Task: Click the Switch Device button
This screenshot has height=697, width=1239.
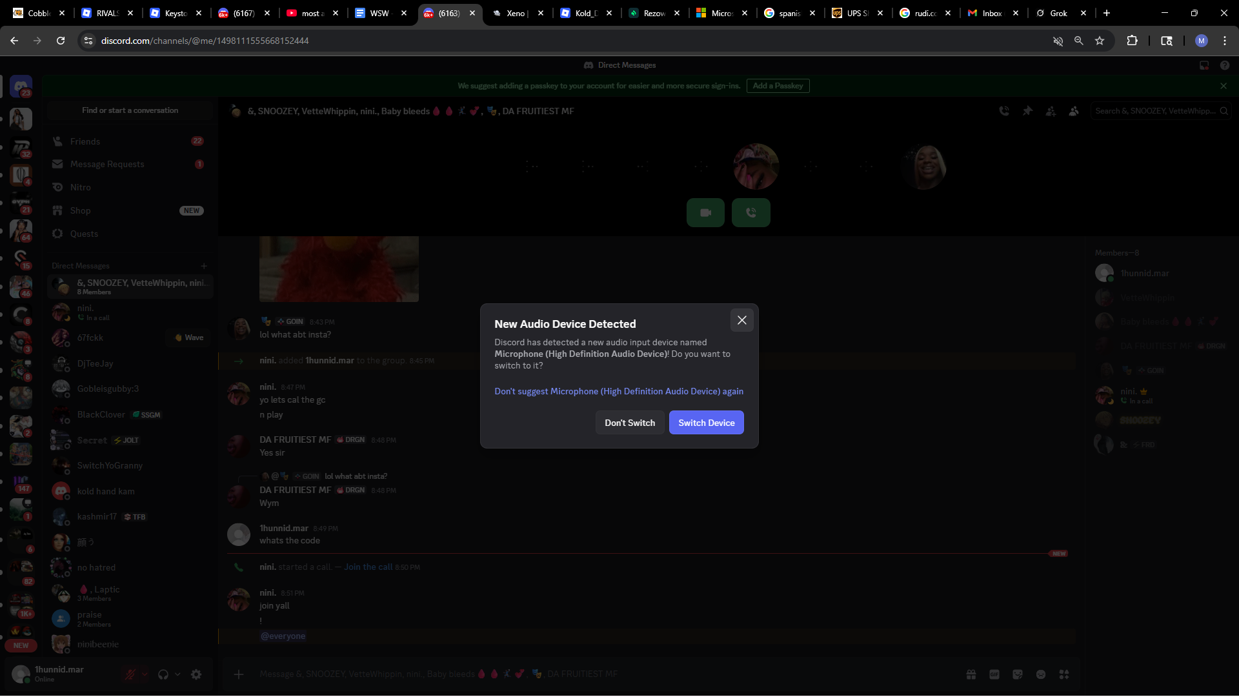Action: [707, 423]
